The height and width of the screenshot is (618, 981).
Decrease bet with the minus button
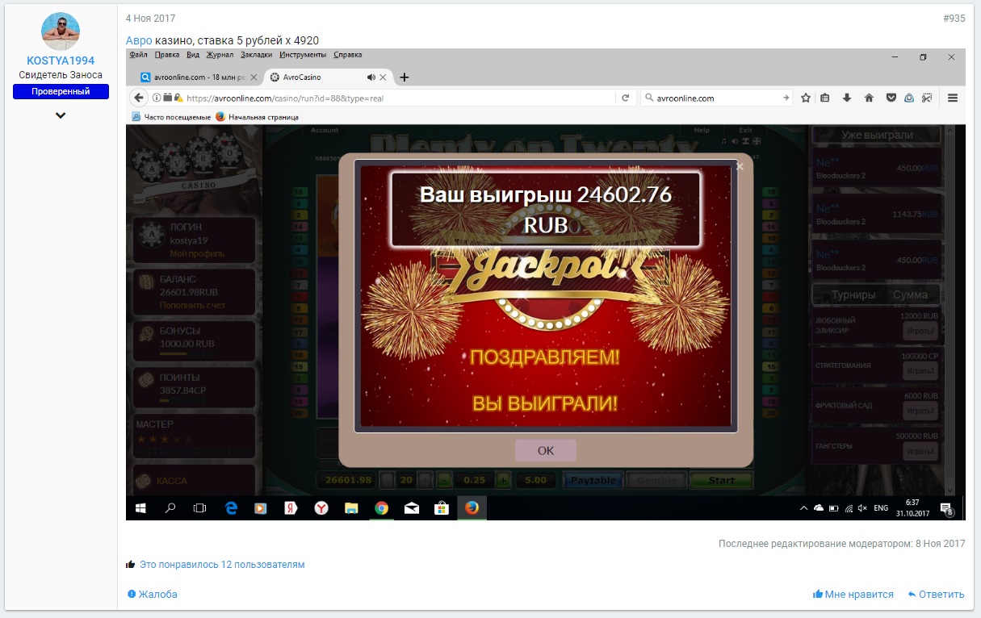point(444,480)
